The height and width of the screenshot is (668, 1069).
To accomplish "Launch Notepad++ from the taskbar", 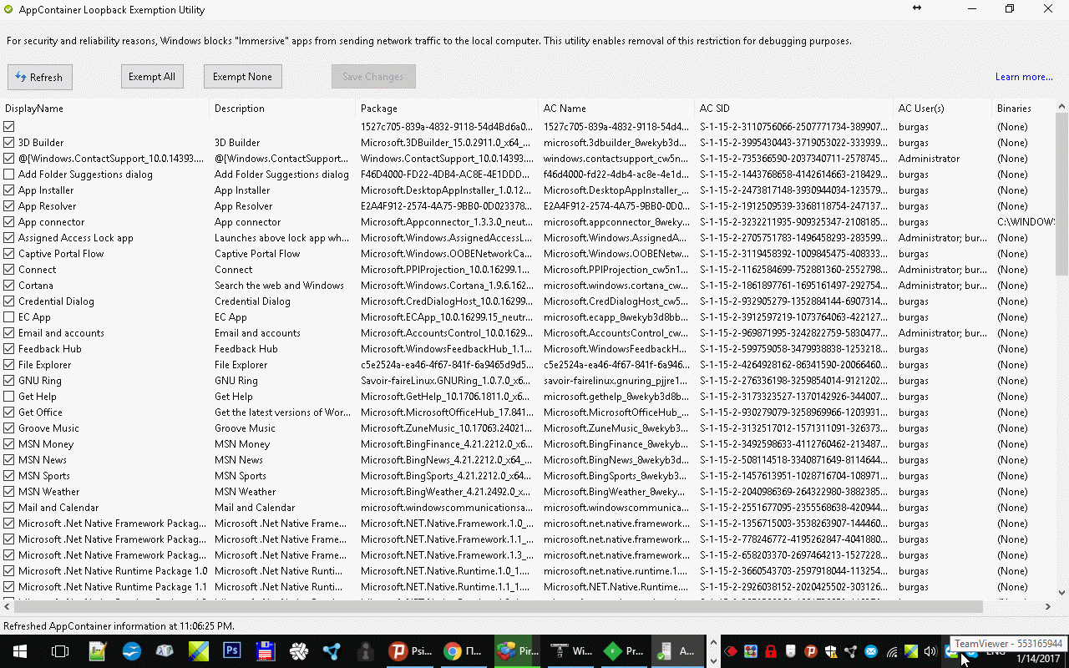I will pos(98,651).
